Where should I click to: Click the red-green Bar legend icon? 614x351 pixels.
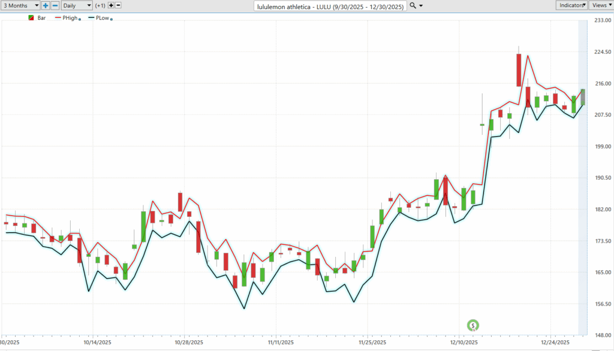point(31,18)
